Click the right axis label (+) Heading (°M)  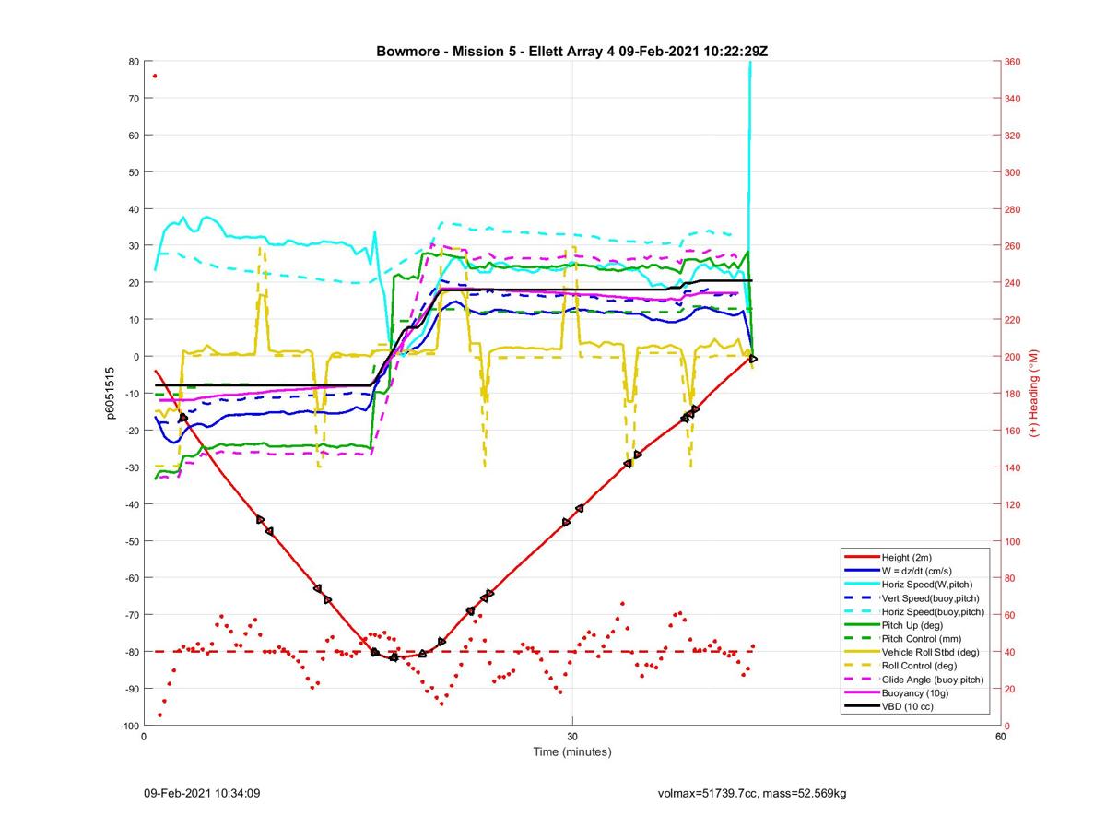pyautogui.click(x=1034, y=393)
